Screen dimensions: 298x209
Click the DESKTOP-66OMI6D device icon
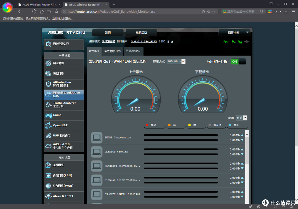97,152
